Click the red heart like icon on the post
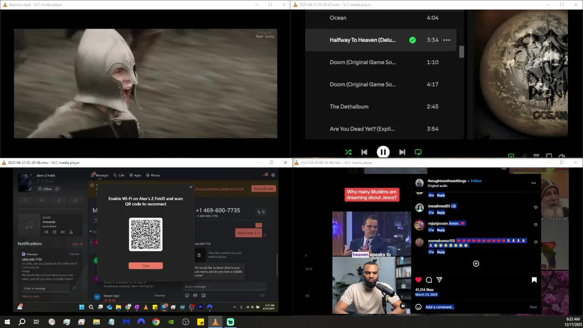 tap(418, 280)
